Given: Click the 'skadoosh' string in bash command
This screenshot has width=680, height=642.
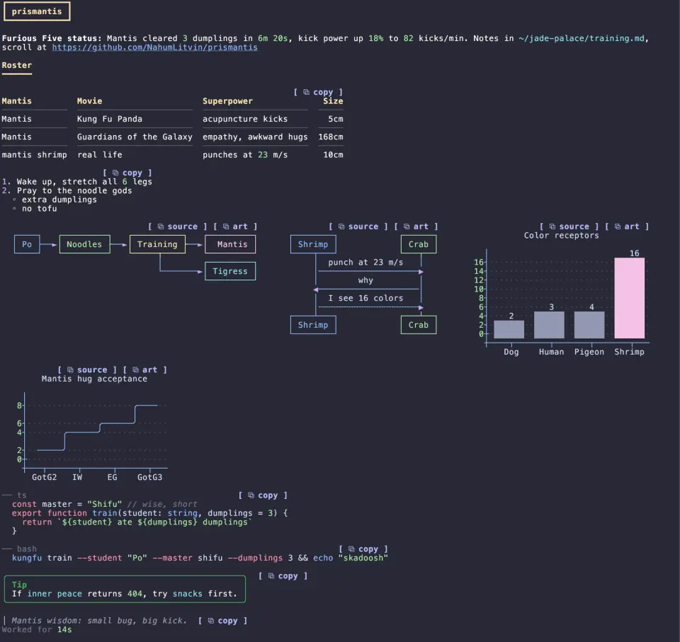Looking at the screenshot, I should coord(363,558).
